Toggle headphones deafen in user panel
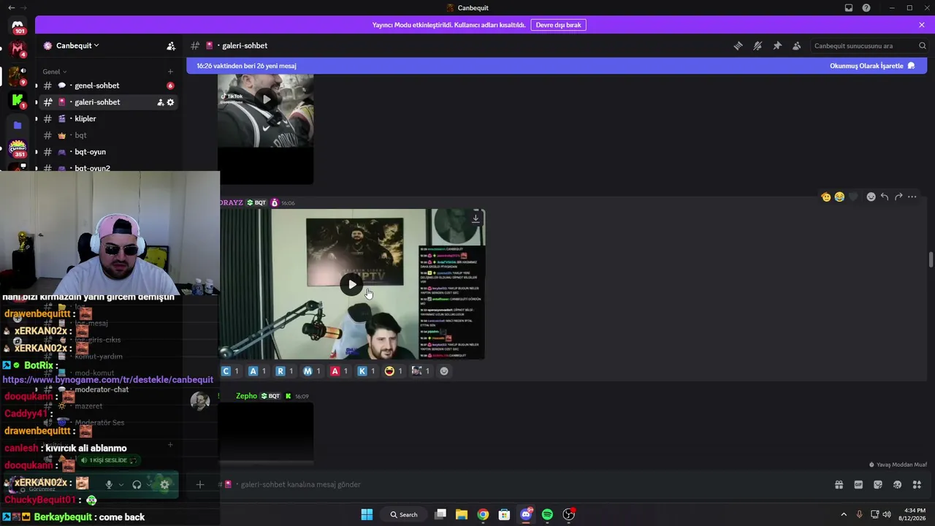The width and height of the screenshot is (935, 526). [137, 484]
